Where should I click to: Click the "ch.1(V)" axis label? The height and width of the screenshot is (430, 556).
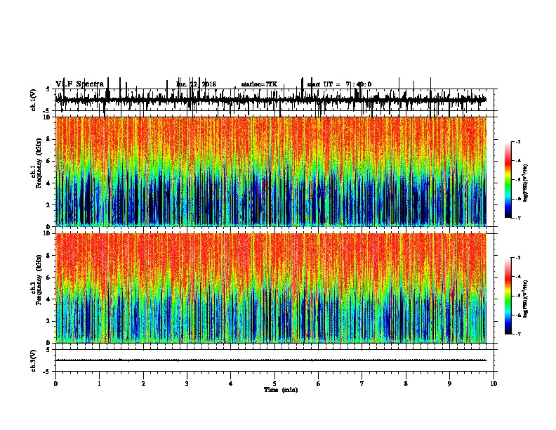pos(34,100)
